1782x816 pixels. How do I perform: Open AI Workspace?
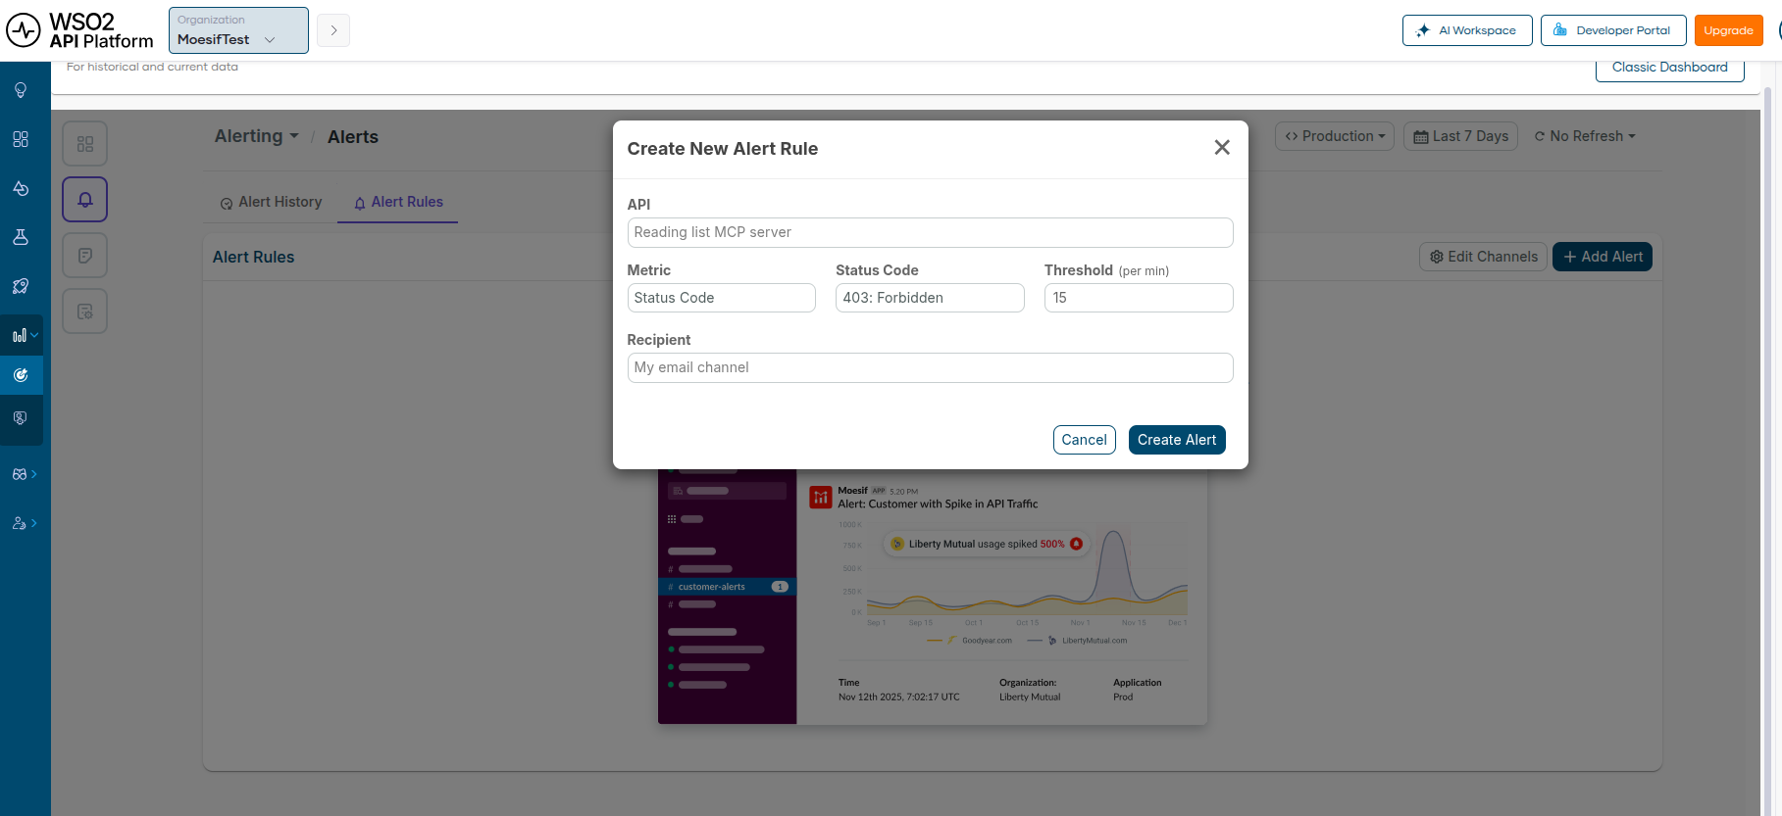(1467, 30)
